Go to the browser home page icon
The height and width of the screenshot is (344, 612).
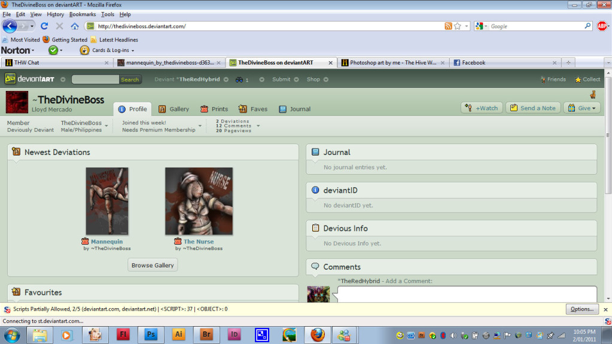point(75,26)
